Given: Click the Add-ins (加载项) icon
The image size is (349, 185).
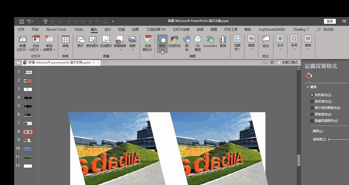Looking at the screenshot, I should 237,38.
